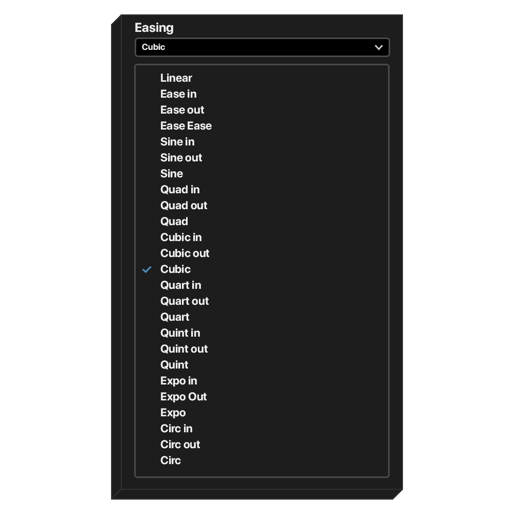Screen dimensions: 514x514
Task: Select Linear easing option
Action: [x=176, y=78]
